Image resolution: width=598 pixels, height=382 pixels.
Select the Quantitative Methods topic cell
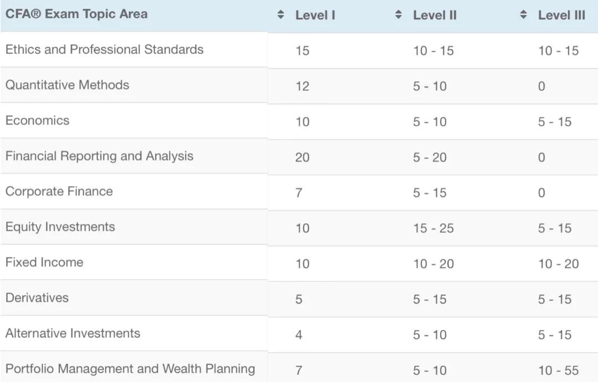click(x=67, y=85)
